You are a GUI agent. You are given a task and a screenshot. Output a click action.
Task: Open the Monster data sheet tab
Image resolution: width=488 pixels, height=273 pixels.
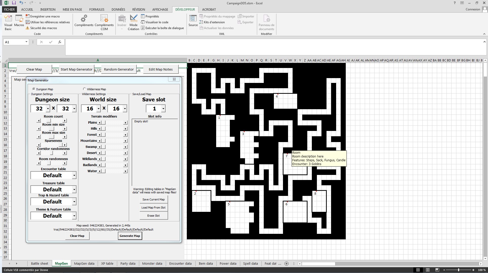click(x=152, y=263)
